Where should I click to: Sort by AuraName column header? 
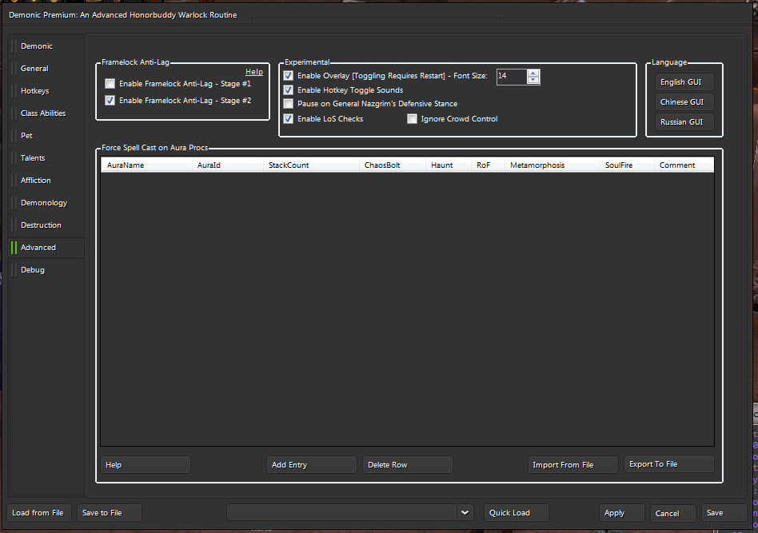146,165
